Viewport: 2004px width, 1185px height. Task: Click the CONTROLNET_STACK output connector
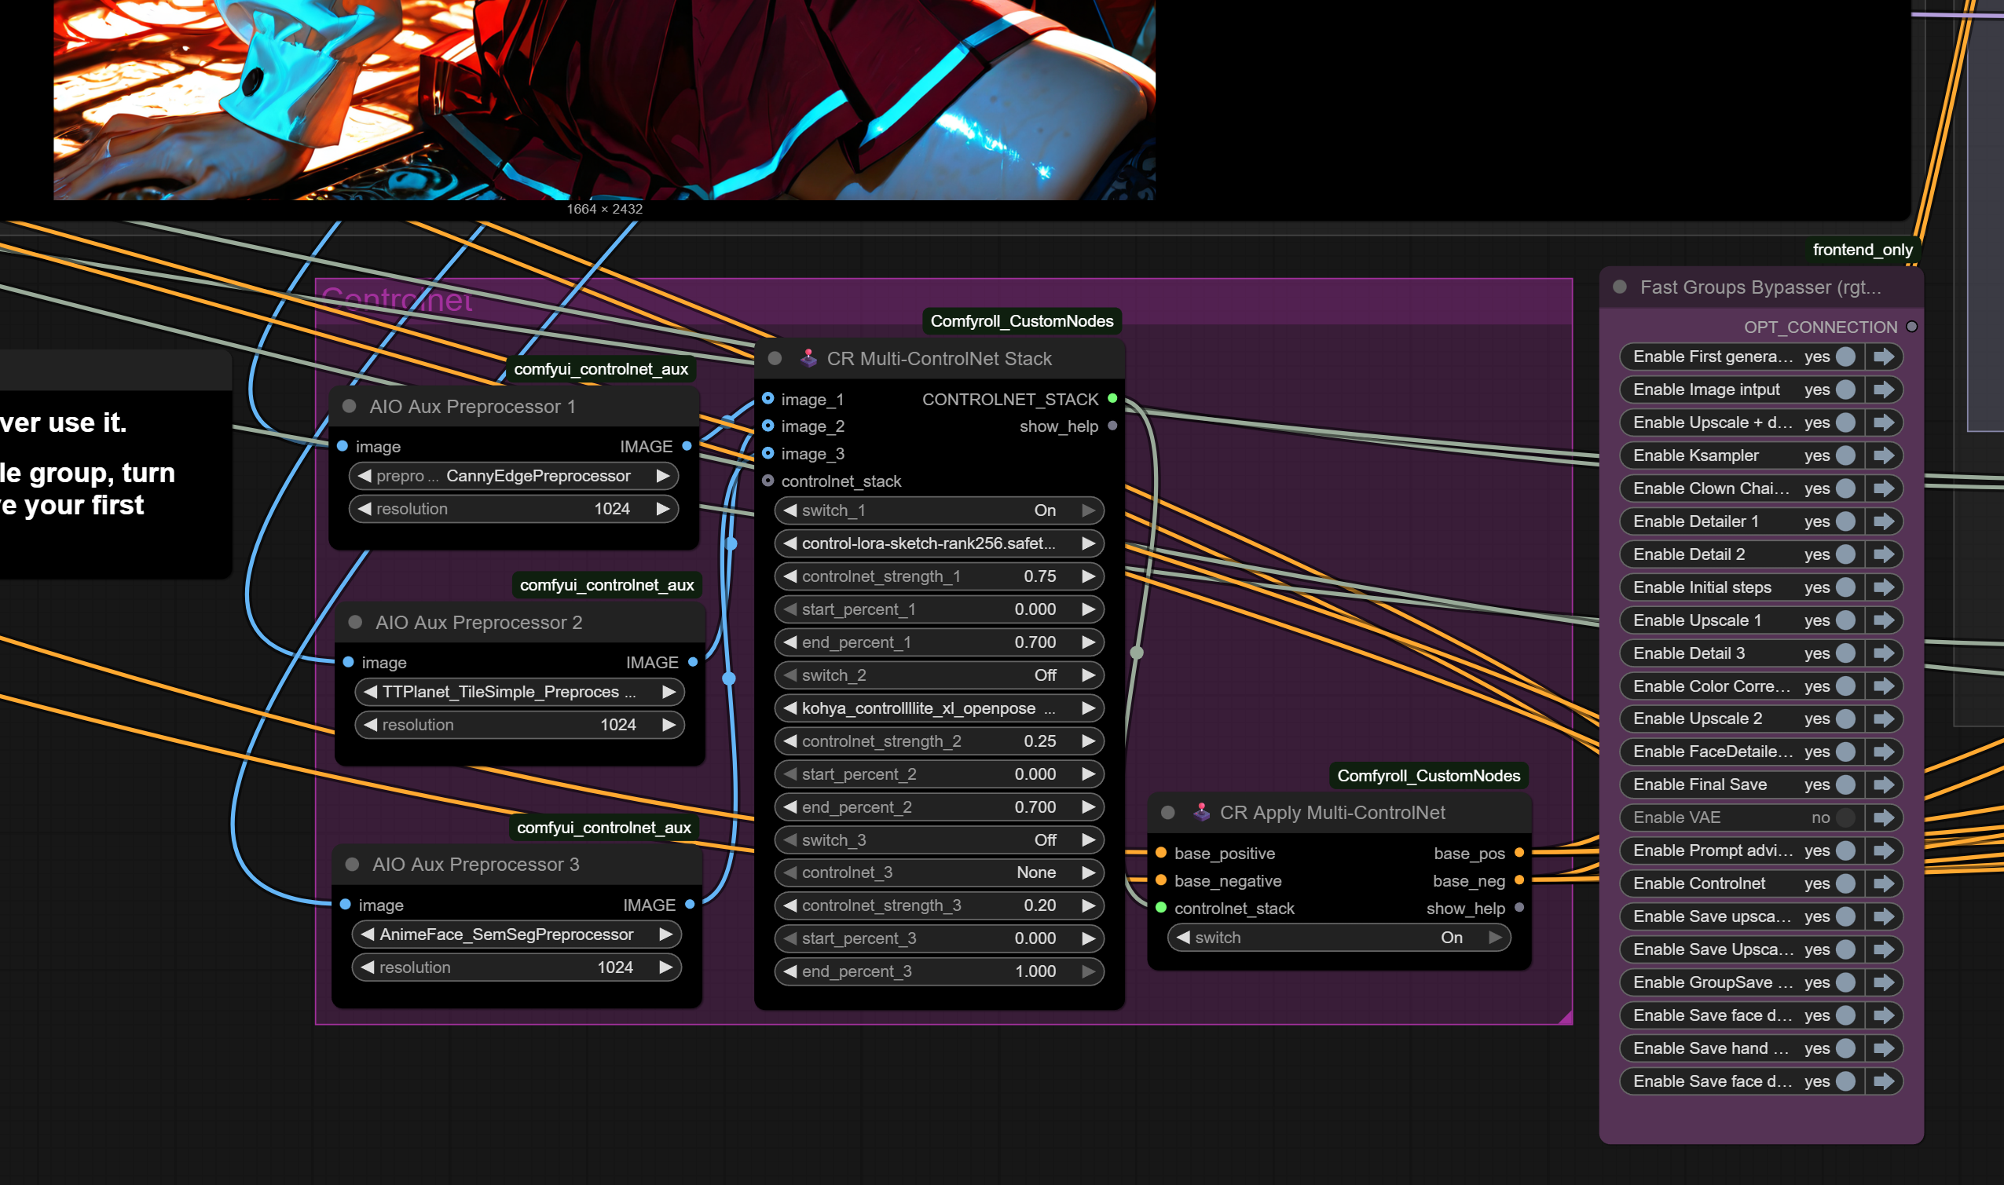[1112, 398]
